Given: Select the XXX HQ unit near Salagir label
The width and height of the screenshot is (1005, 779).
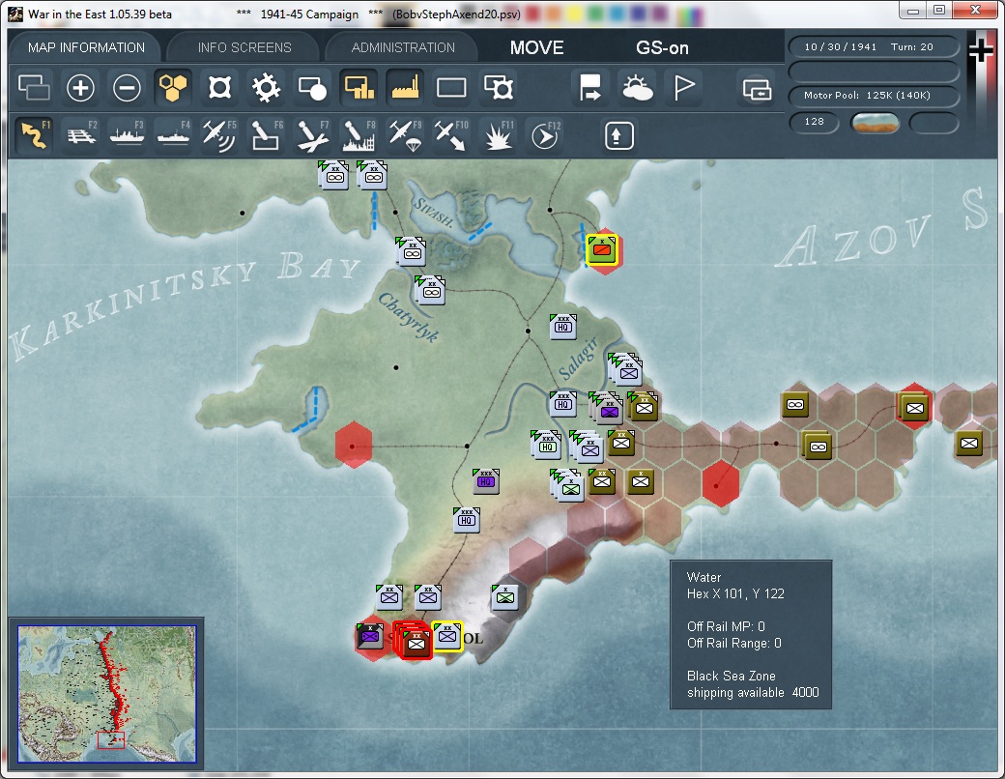Looking at the screenshot, I should (x=562, y=327).
